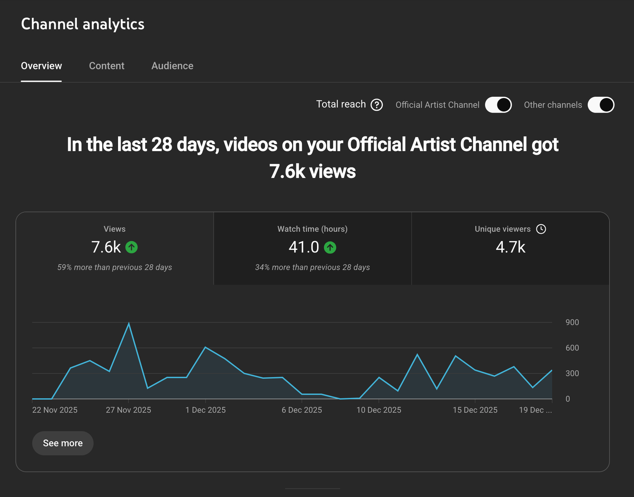
Task: Click the 10 Dec 2025 axis label
Action: 378,410
